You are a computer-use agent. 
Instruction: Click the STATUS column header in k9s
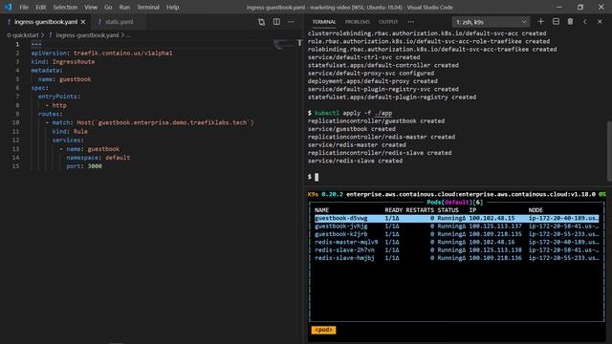point(448,210)
